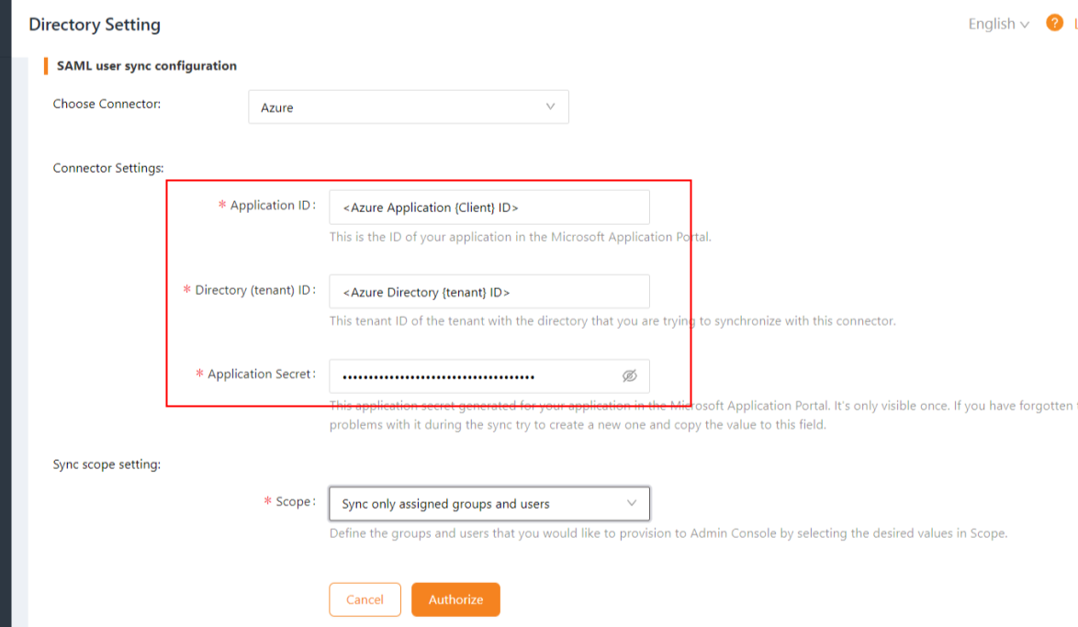
Task: Click the Authorize button
Action: [x=455, y=599]
